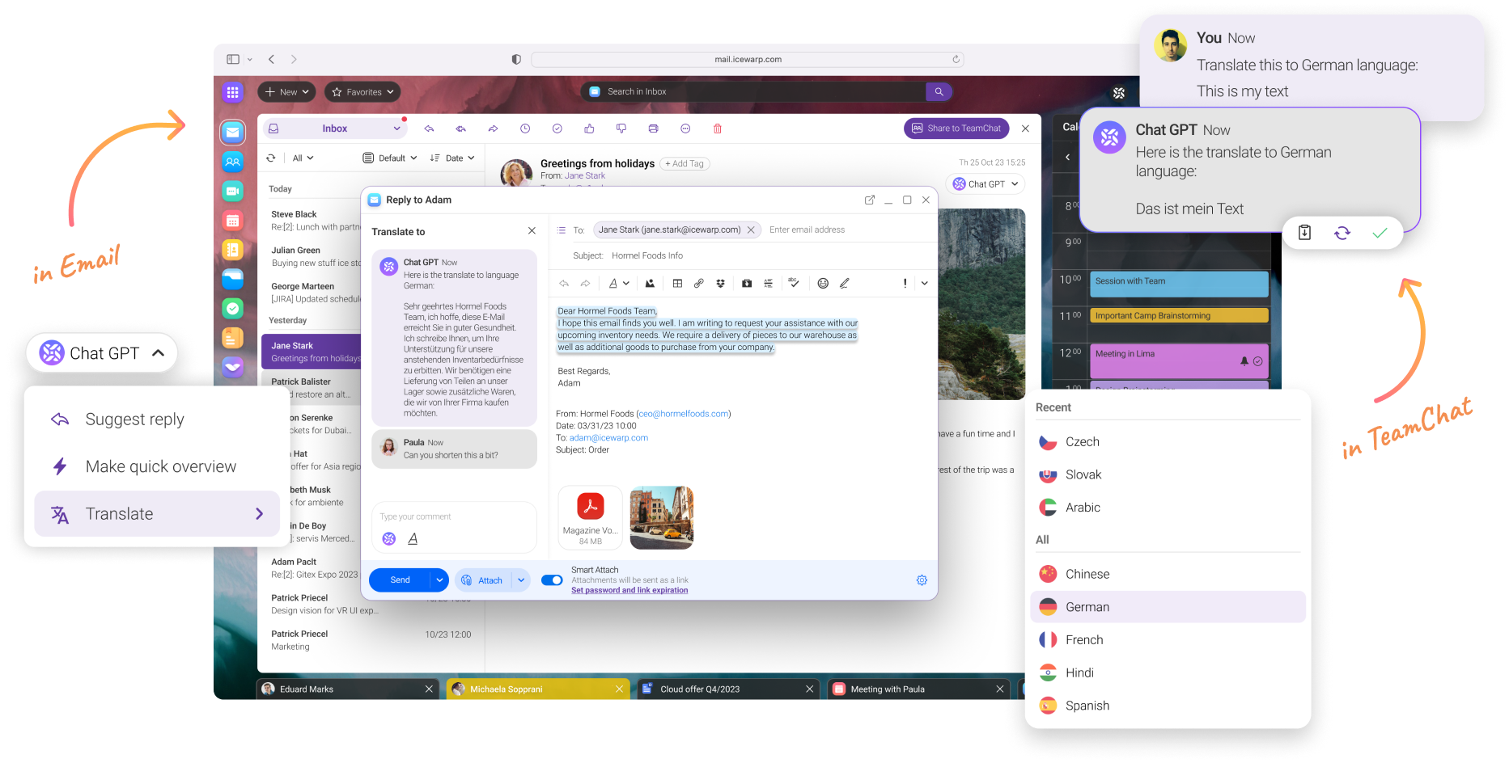Print the email with the printer icon
The width and height of the screenshot is (1509, 763).
(653, 129)
